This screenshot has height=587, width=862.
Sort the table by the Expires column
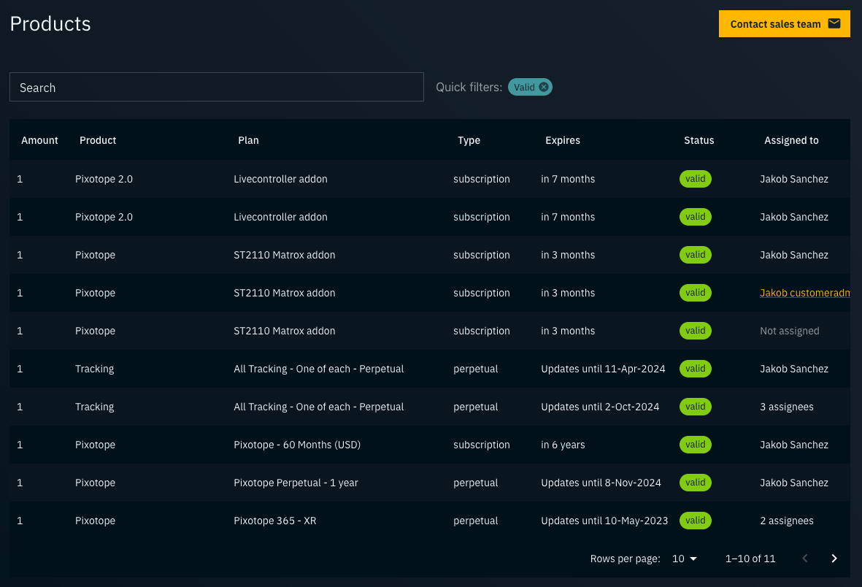coord(563,140)
